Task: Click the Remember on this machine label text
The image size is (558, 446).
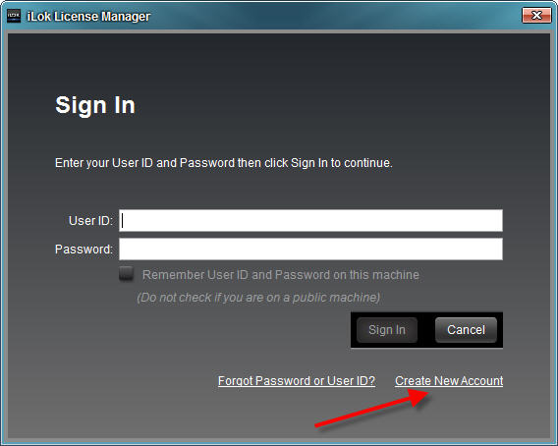Action: (281, 275)
